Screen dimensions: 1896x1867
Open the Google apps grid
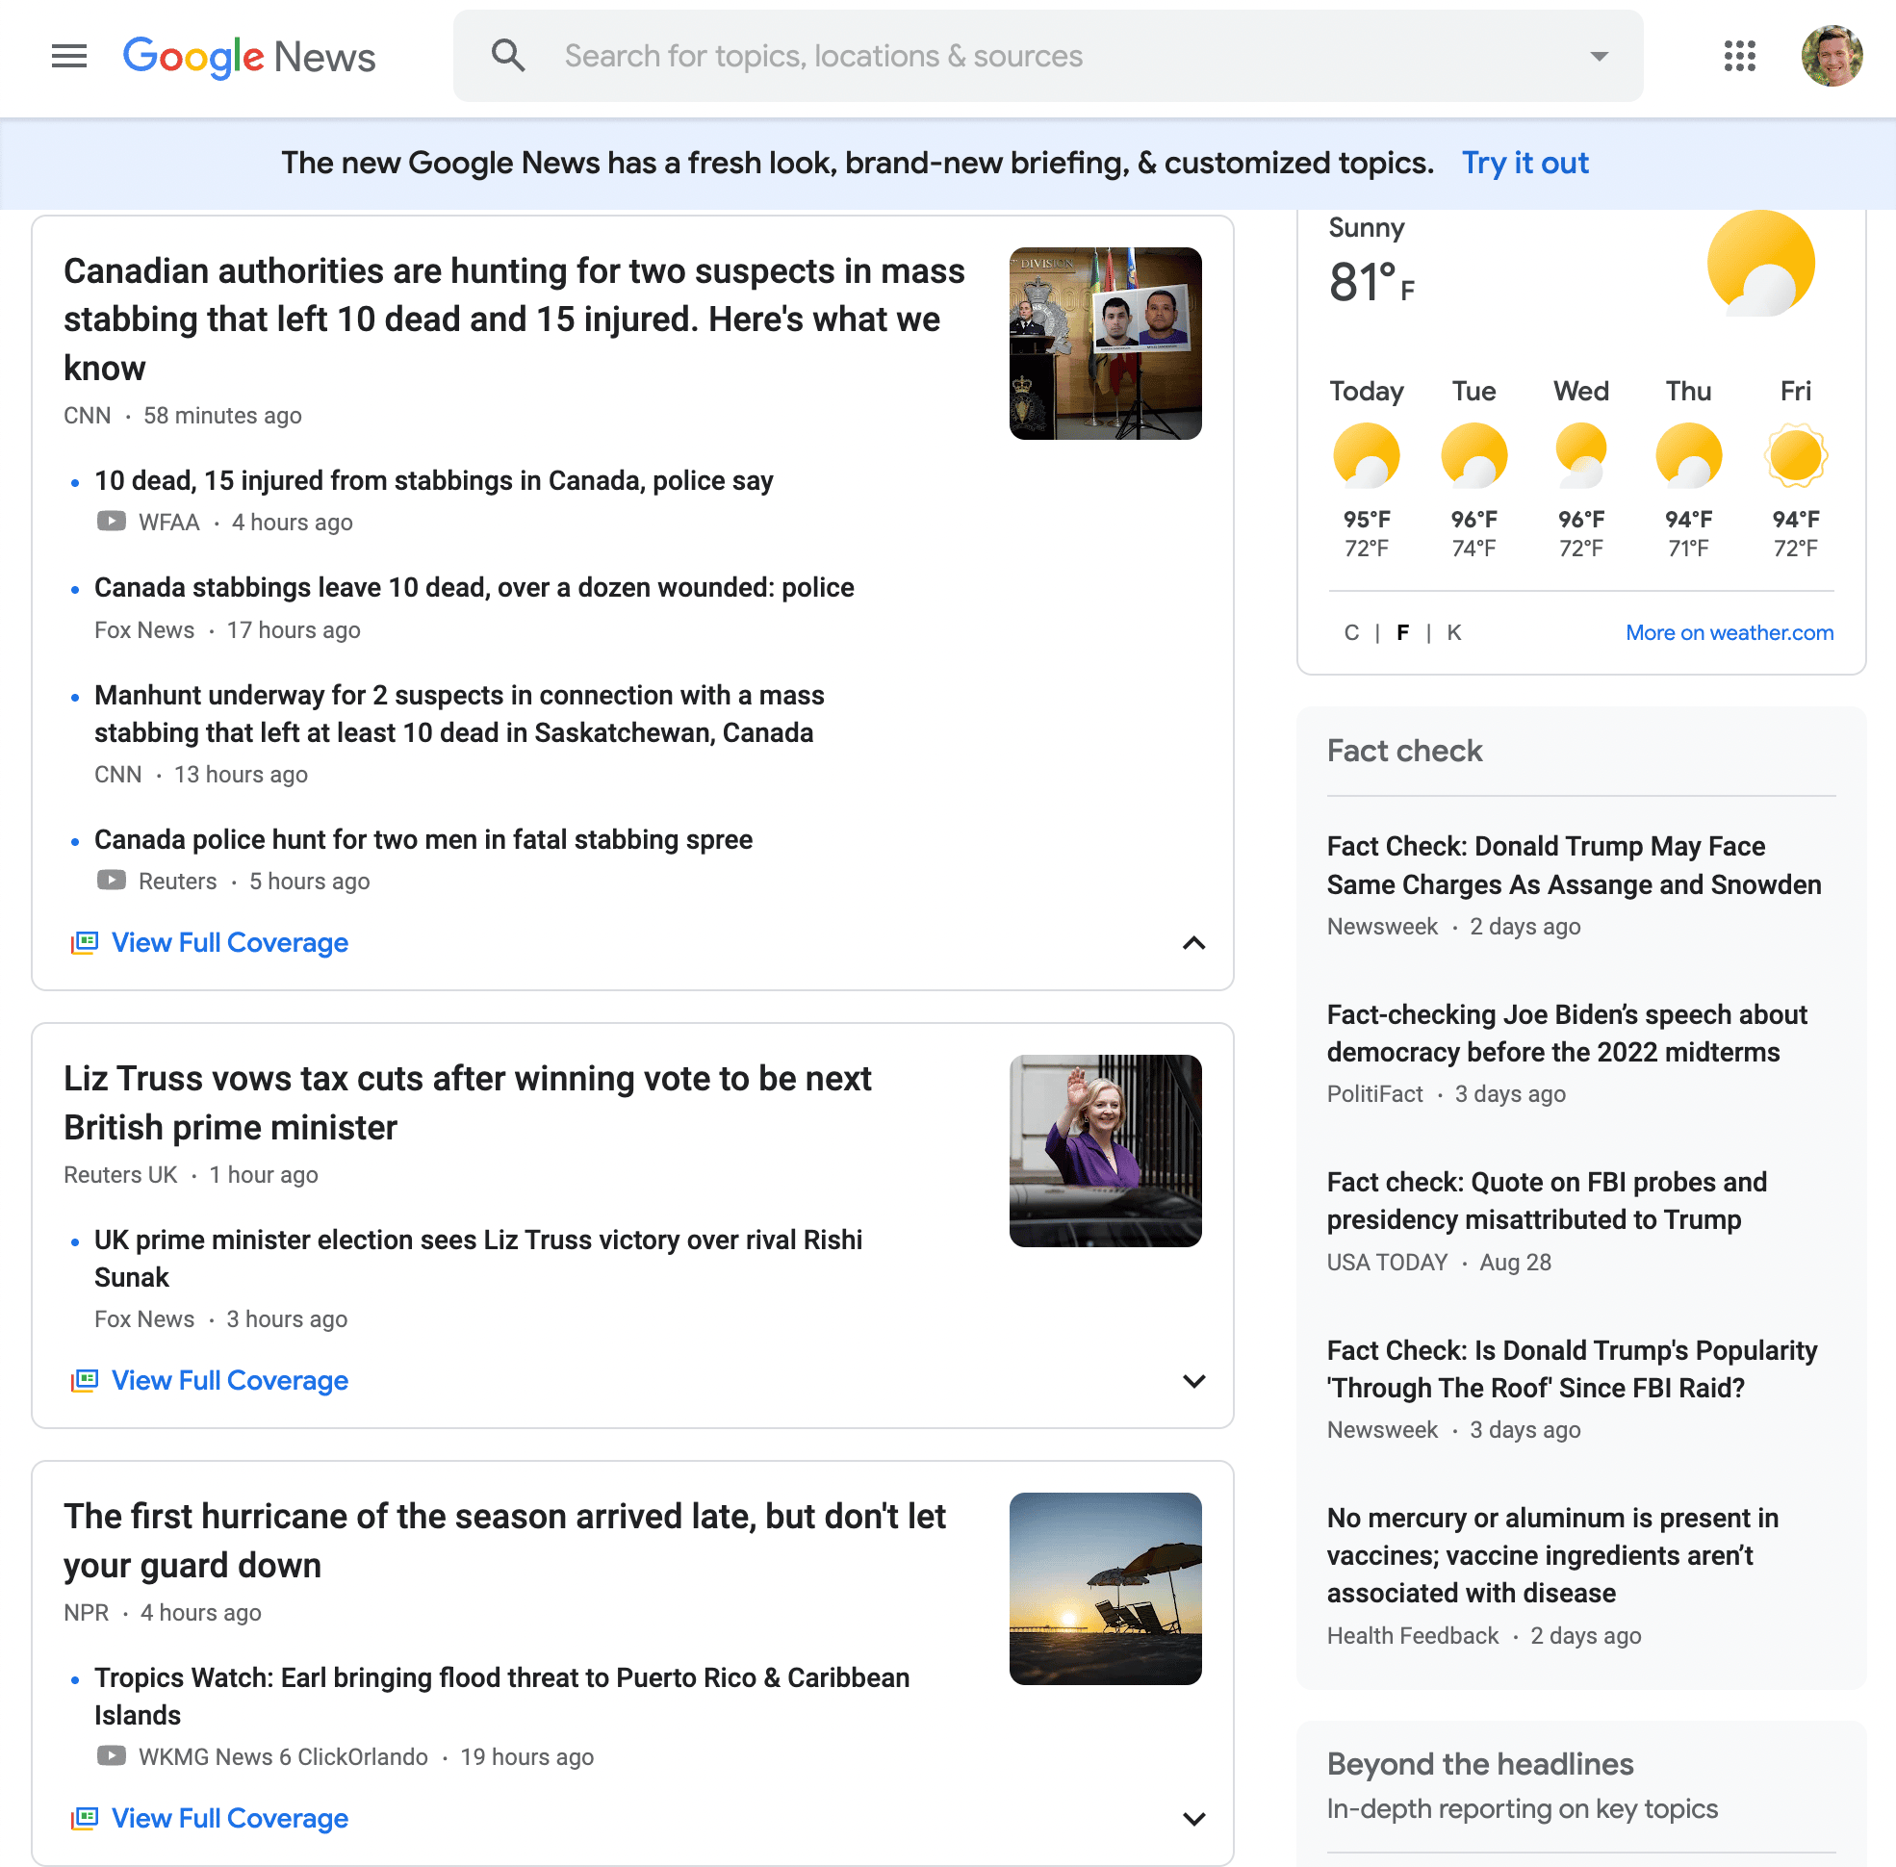[1739, 56]
